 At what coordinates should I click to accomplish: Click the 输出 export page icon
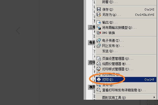[x=99, y=22]
